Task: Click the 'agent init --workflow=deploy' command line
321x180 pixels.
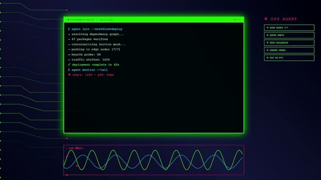Action: pos(95,29)
